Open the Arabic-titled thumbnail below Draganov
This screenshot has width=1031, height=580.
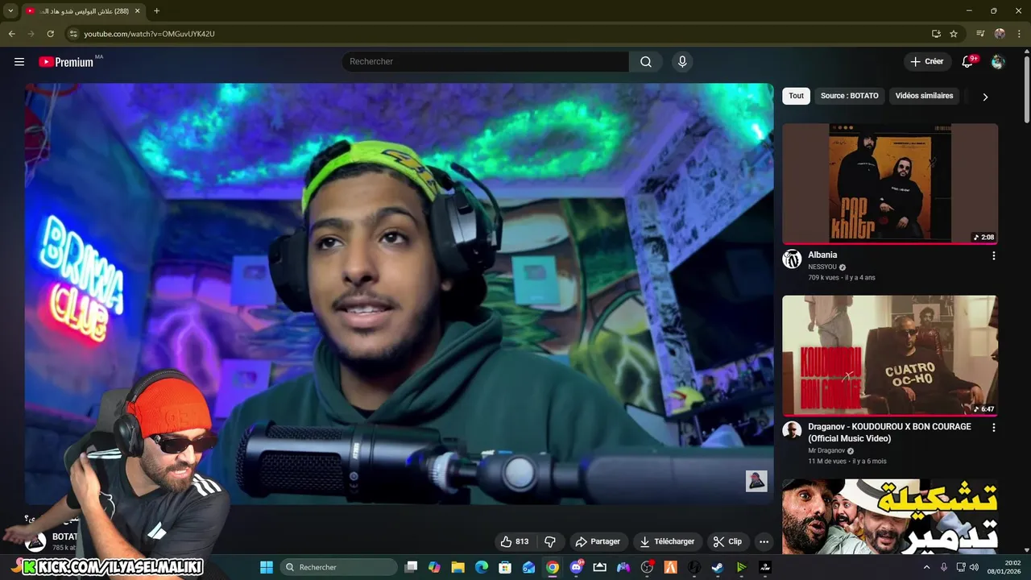[890, 516]
